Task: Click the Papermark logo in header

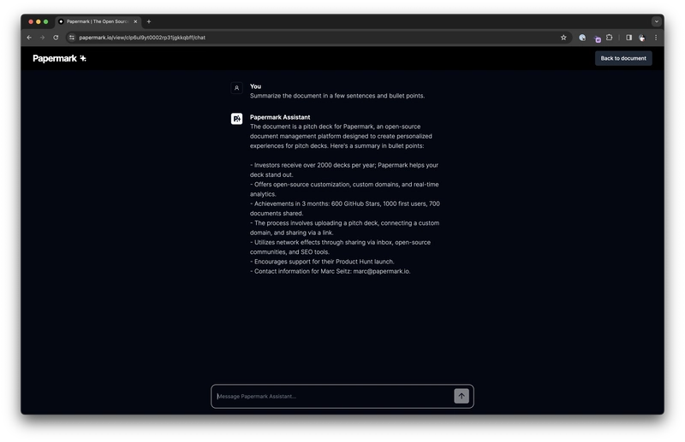Action: (x=59, y=58)
